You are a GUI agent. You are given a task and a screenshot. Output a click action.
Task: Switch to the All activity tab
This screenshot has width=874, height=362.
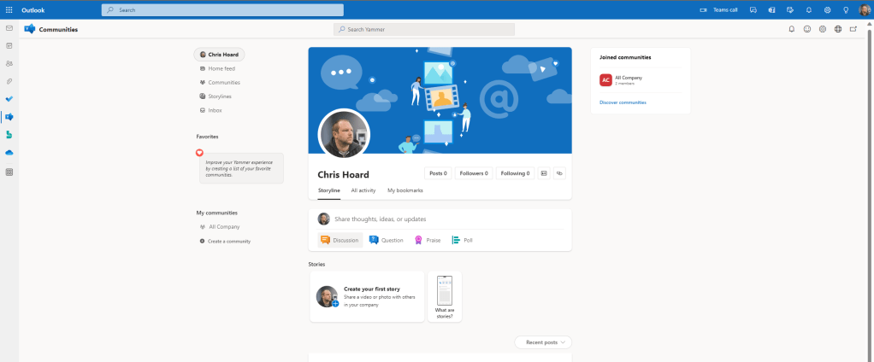[363, 190]
